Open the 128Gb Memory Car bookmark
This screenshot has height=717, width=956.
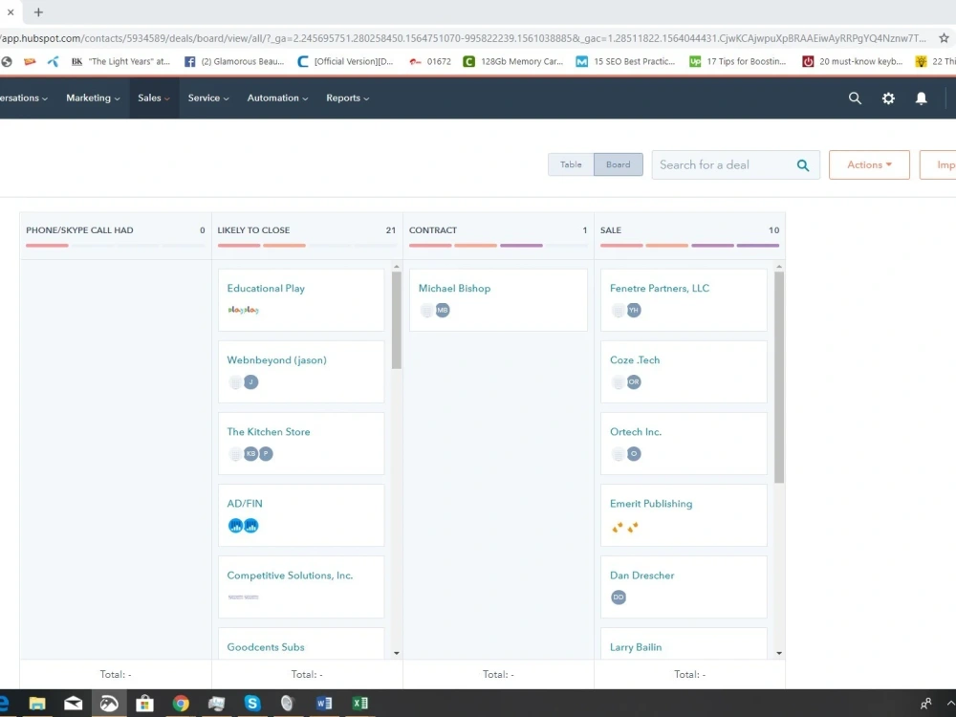click(x=513, y=61)
